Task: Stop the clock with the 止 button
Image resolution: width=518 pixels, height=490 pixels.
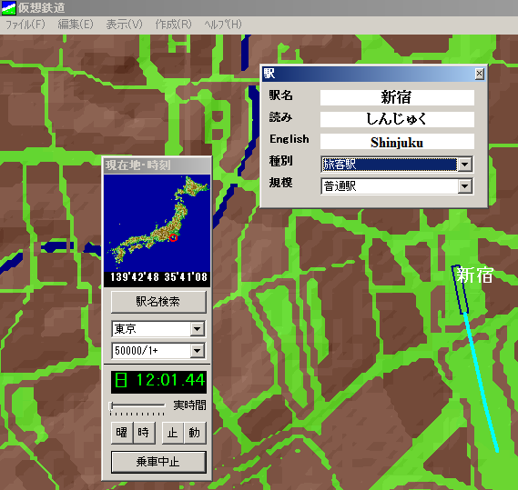Action: coord(172,433)
